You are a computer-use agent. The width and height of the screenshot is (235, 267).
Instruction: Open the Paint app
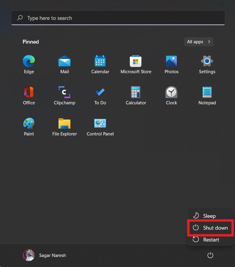point(29,127)
